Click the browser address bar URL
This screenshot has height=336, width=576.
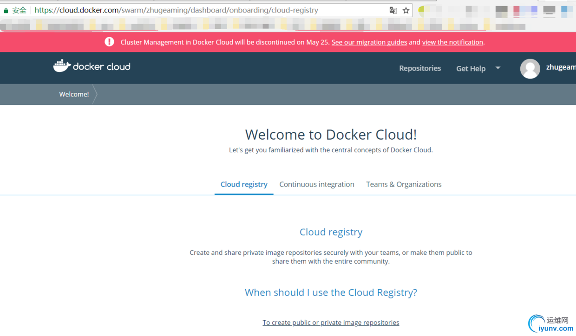click(177, 10)
